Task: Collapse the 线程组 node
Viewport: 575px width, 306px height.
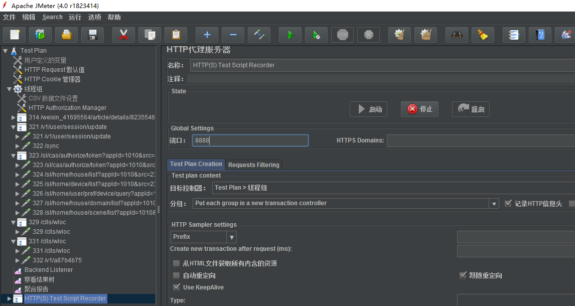Action: [9, 89]
